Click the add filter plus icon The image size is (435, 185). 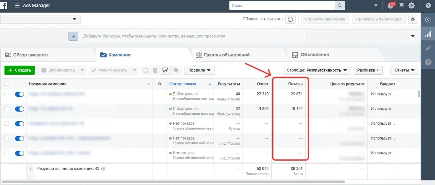click(x=73, y=36)
